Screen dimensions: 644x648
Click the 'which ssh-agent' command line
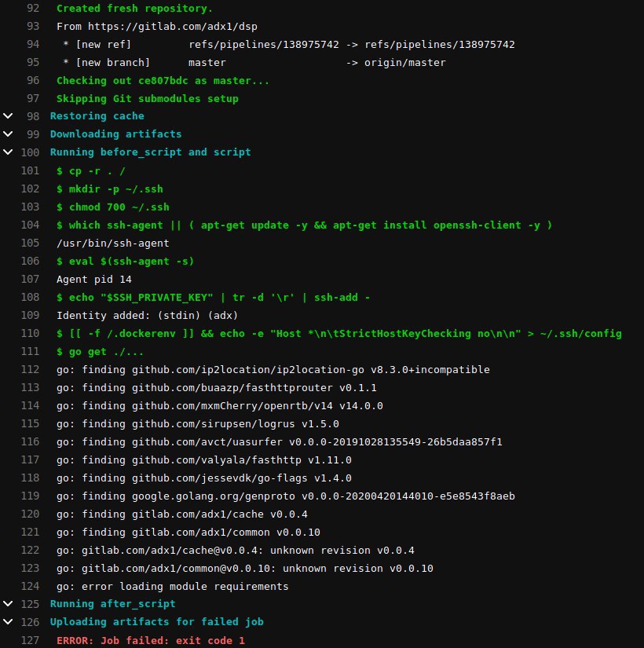(304, 225)
